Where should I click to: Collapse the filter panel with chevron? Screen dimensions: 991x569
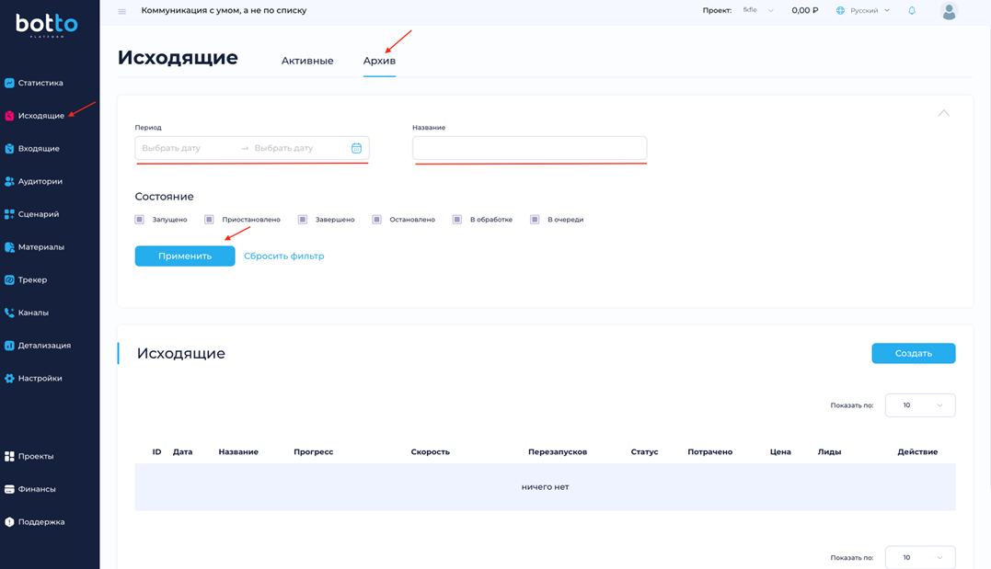point(943,113)
